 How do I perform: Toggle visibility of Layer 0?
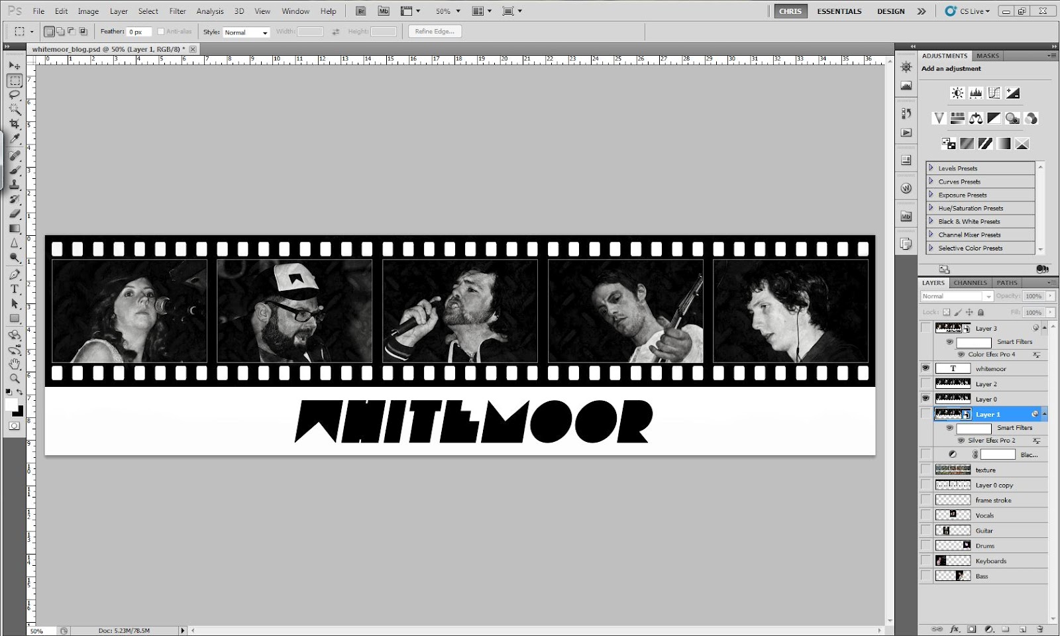926,397
